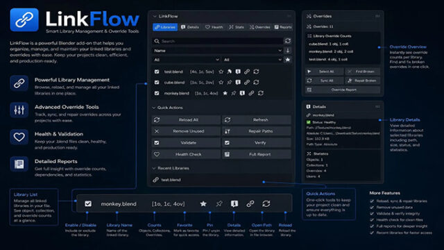The height and width of the screenshot is (250, 444).
Task: Collapse the Recent Libraries section
Action: [x=154, y=168]
